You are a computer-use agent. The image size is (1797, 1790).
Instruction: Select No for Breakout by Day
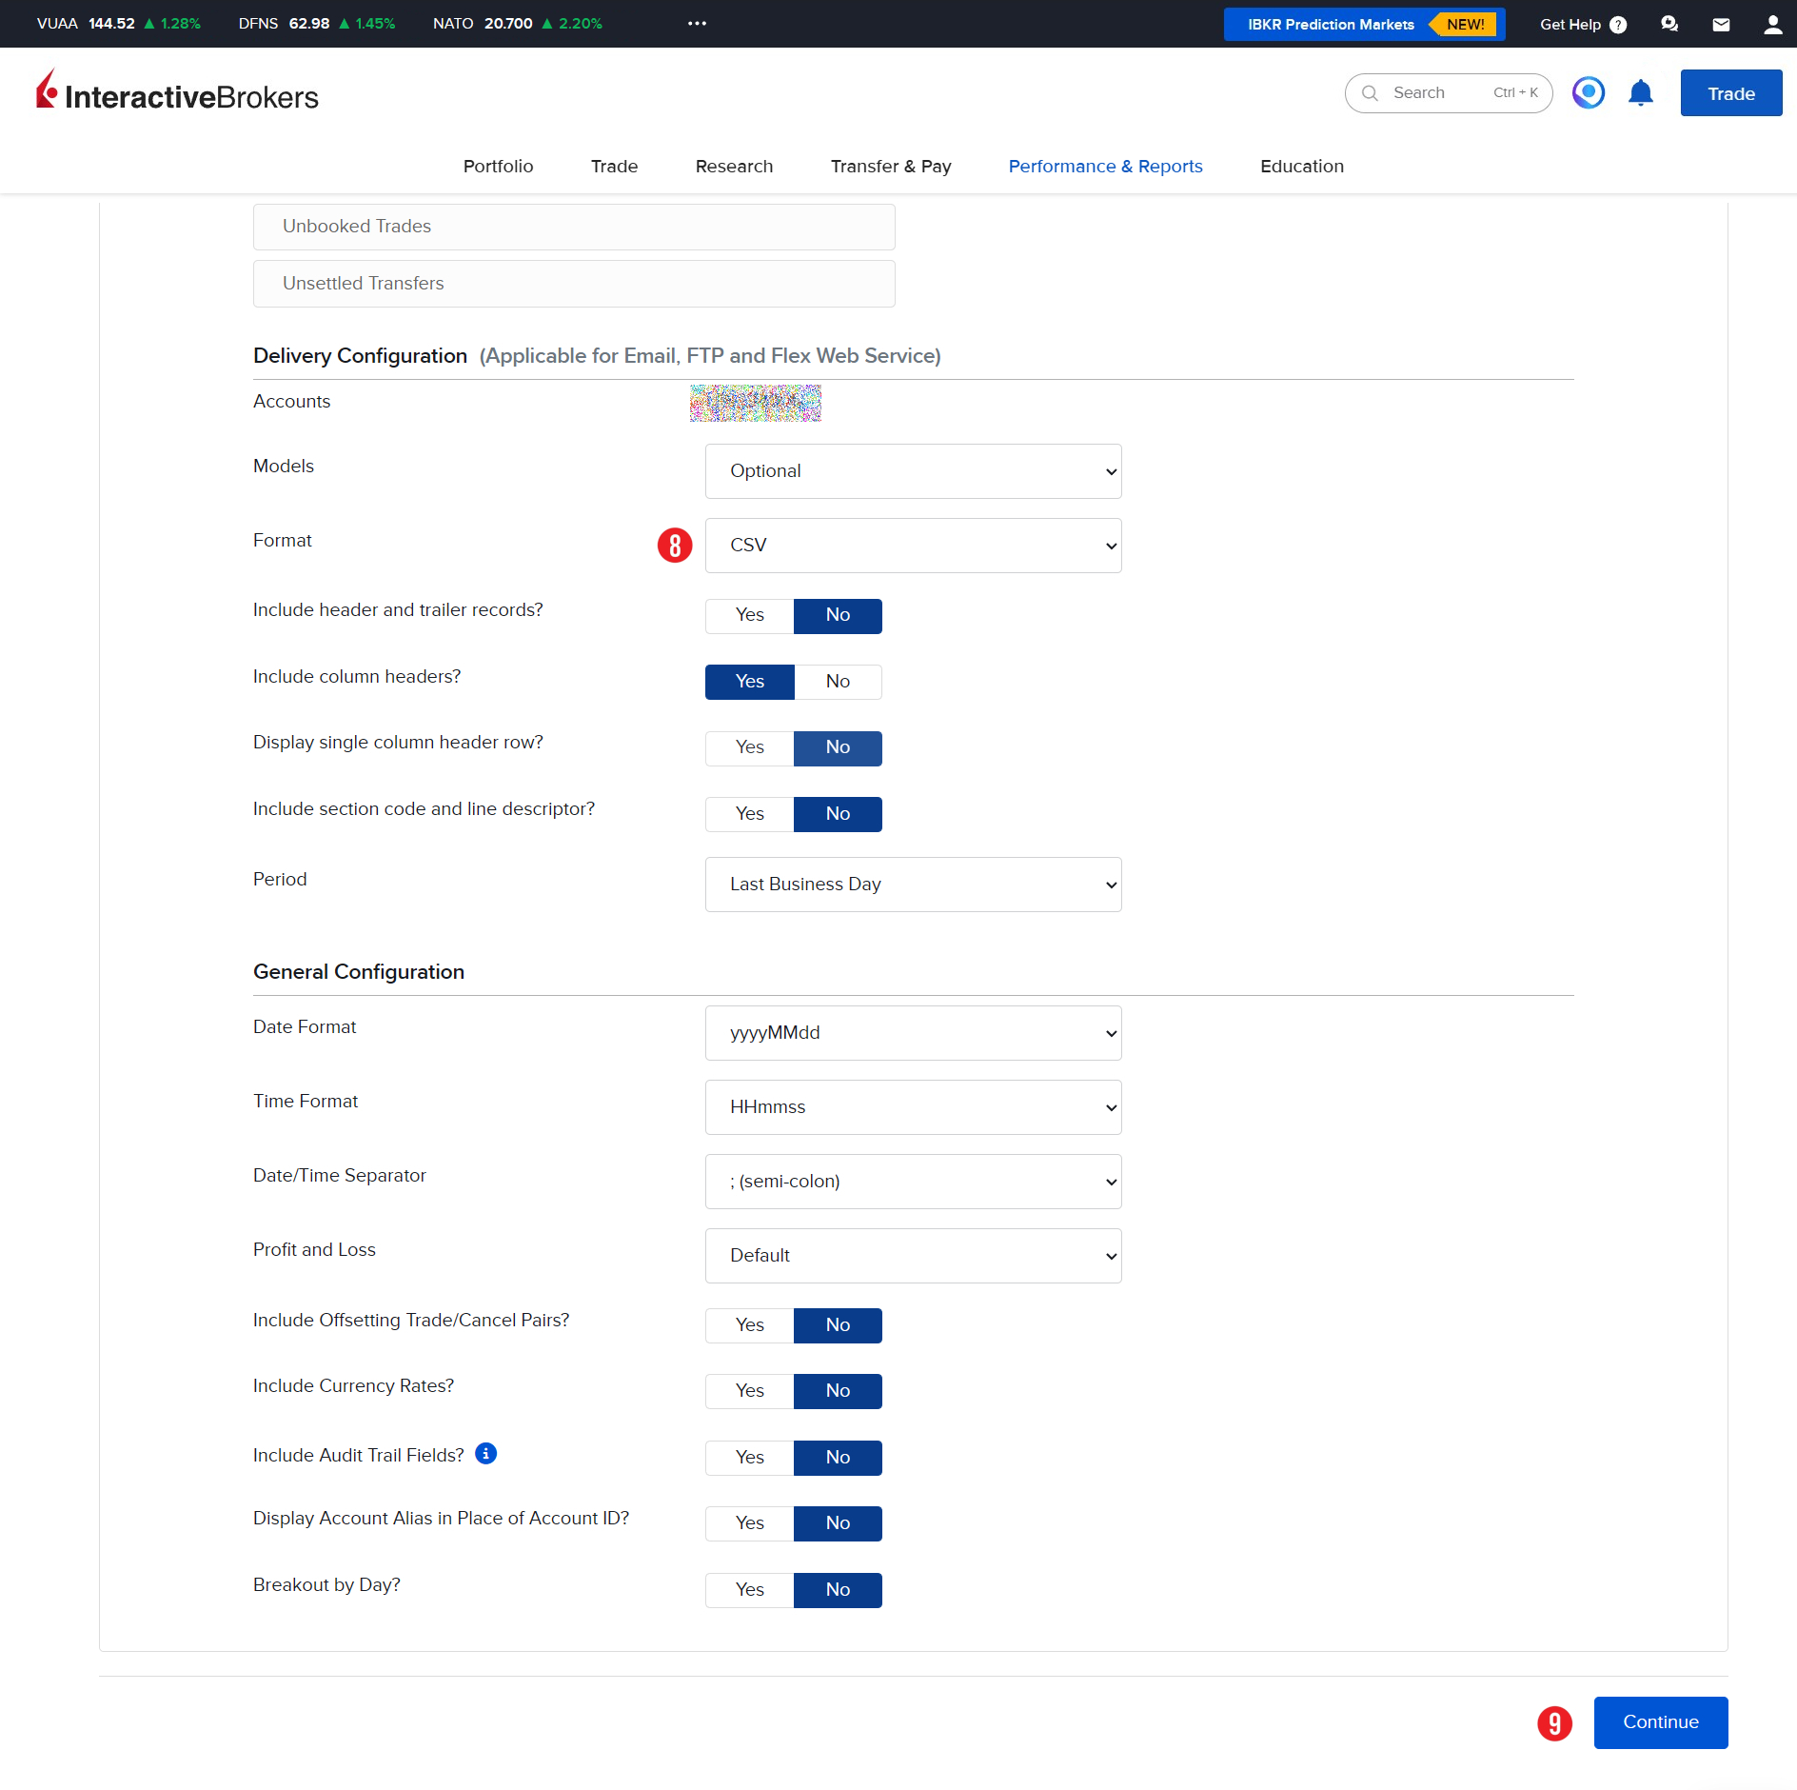pyautogui.click(x=838, y=1590)
